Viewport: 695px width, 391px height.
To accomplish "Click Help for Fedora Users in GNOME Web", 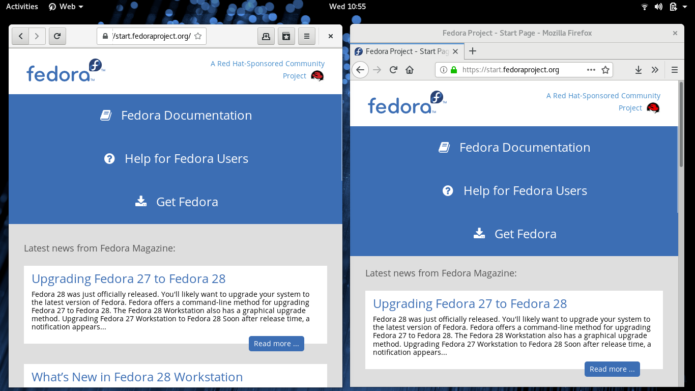I will [x=176, y=159].
